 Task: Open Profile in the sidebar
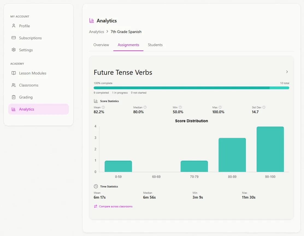39,26
